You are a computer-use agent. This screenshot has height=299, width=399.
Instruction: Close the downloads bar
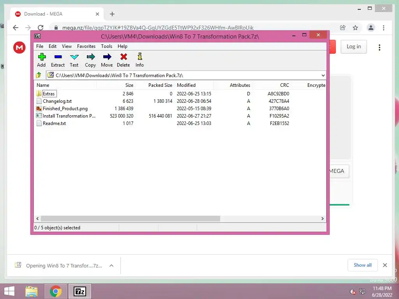click(385, 265)
